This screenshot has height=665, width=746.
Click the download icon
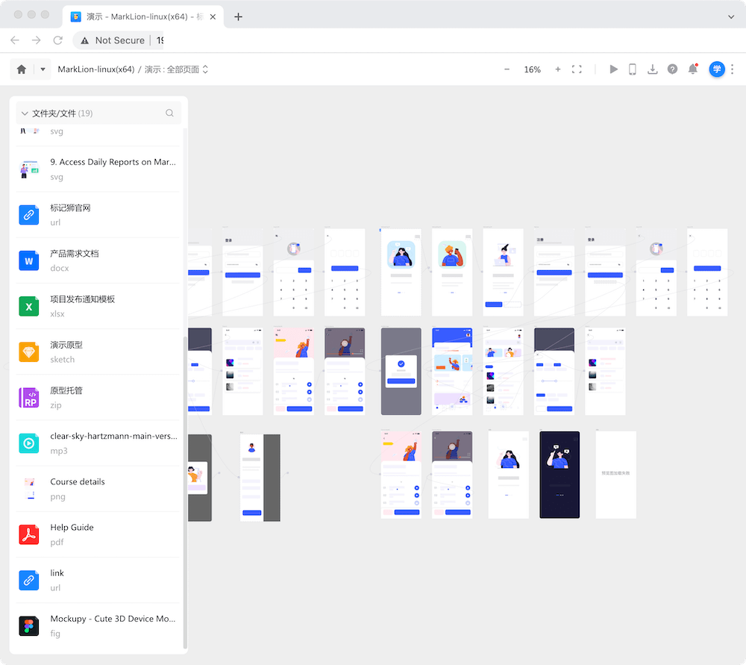(652, 69)
